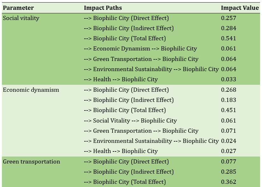
Task: Select the Economic Dynamism --> Biophilic City path
Action: coord(140,49)
